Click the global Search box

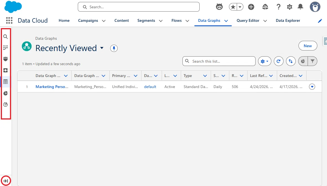139,7
